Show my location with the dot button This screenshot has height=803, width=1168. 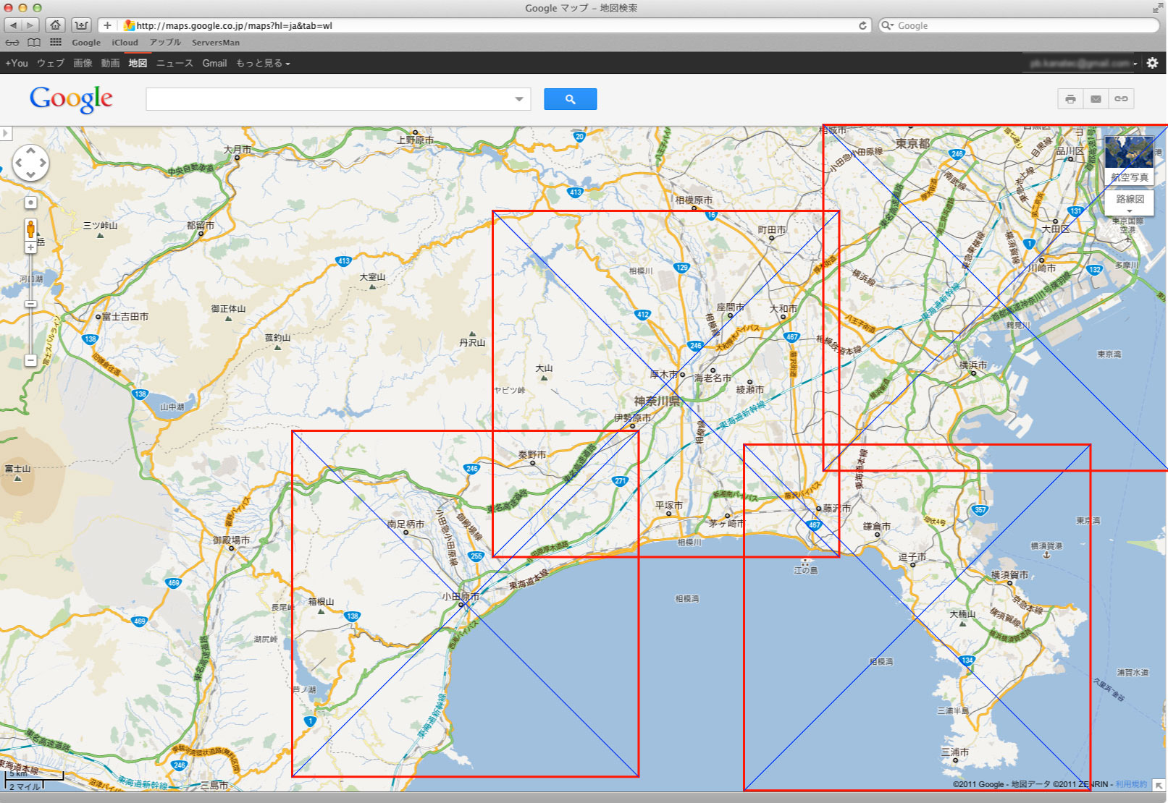click(x=30, y=203)
